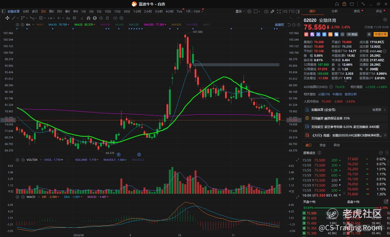Viewport: 390px width, 237px height.
Task: Expand chart to fullscreen
Action: pos(279,11)
